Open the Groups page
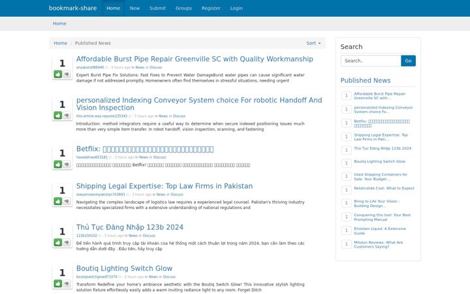 [183, 8]
